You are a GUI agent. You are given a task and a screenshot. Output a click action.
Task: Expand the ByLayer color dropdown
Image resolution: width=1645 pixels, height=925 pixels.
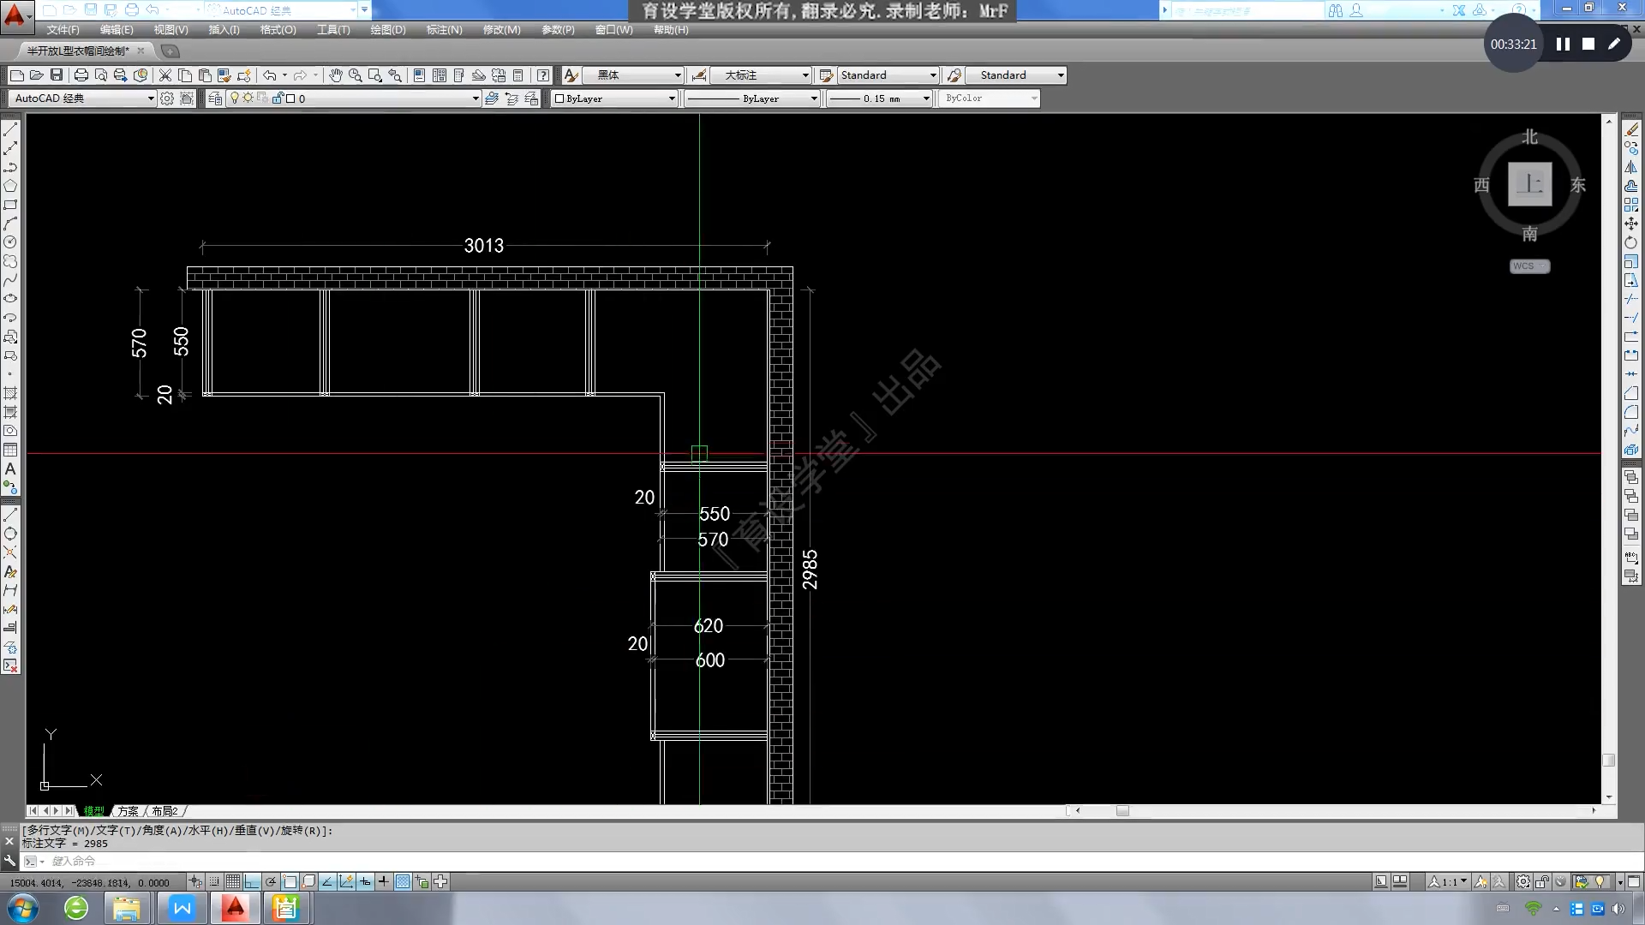click(672, 98)
